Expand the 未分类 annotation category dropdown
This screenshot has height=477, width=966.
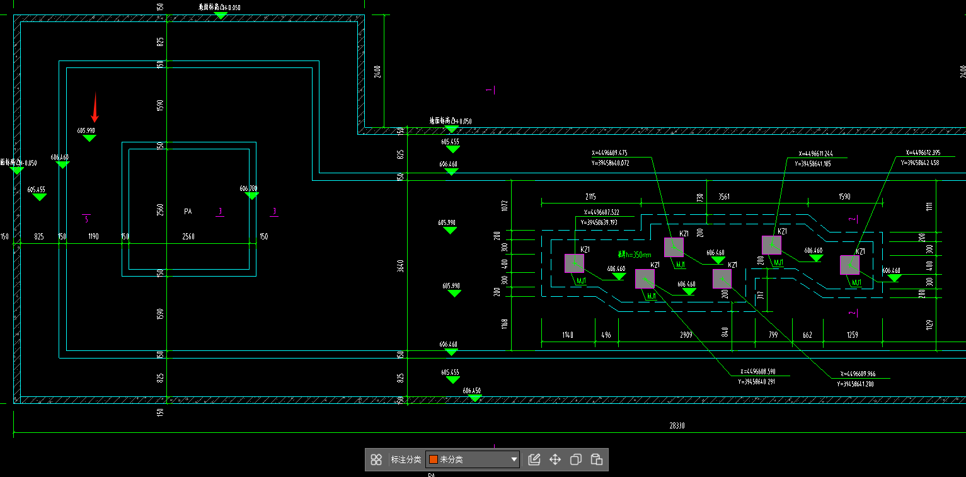473,459
